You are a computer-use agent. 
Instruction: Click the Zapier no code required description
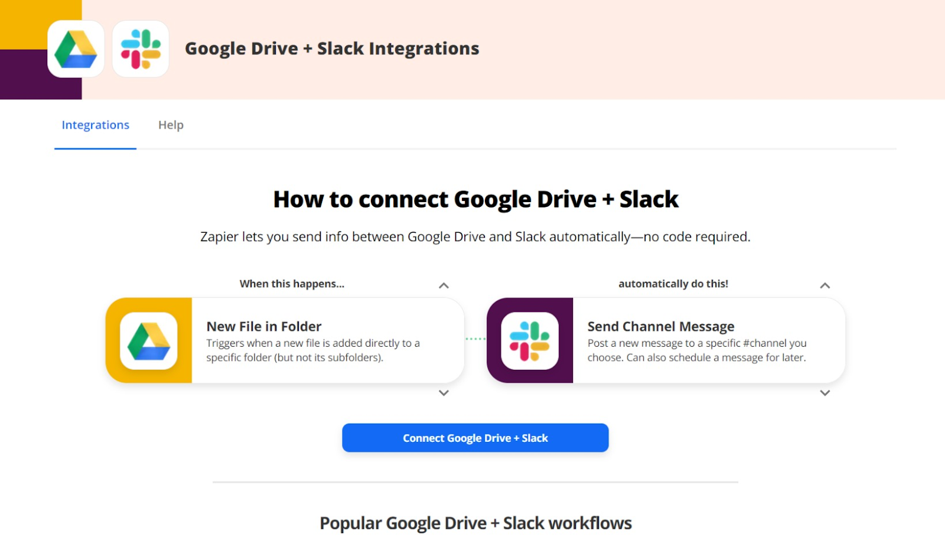(x=475, y=237)
